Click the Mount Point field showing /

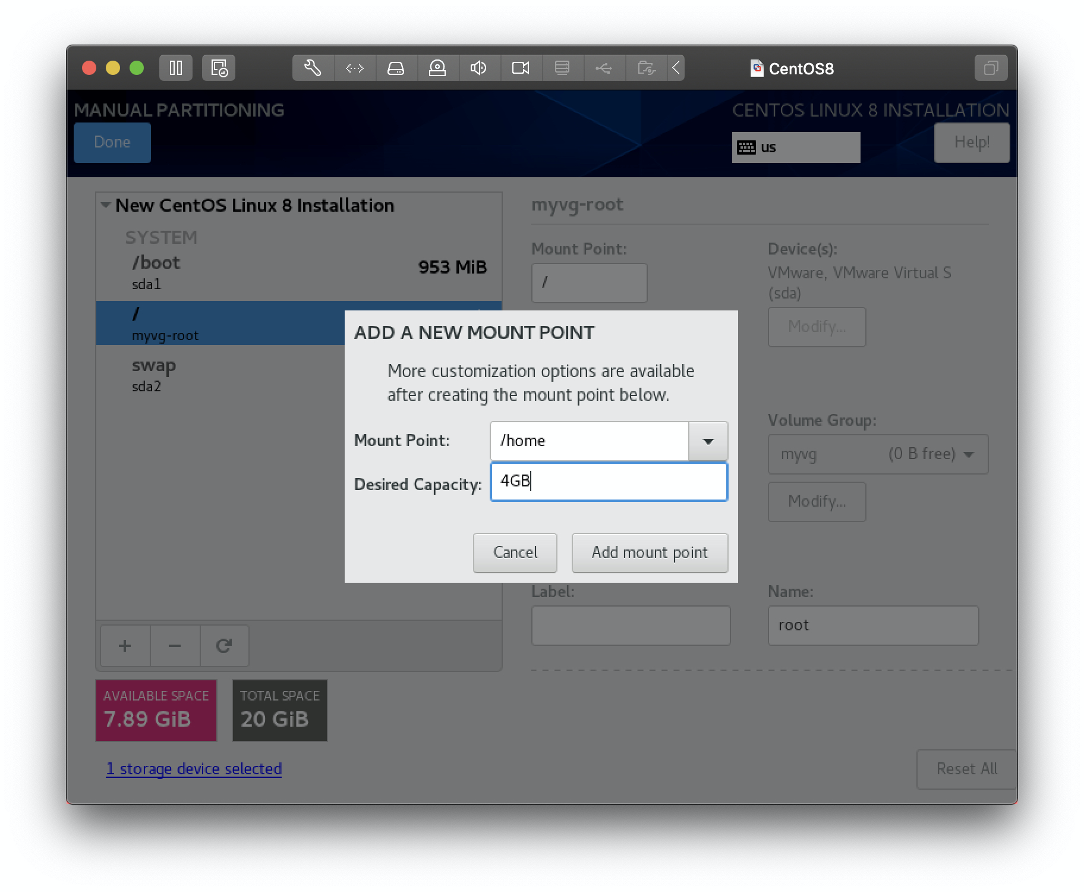(589, 282)
